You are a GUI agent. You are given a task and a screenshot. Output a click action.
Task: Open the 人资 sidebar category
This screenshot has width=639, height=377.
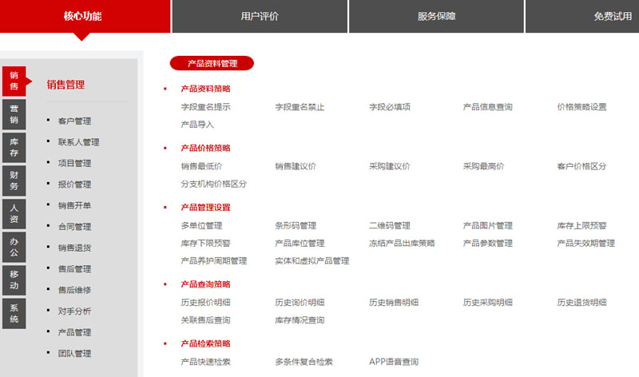14,213
